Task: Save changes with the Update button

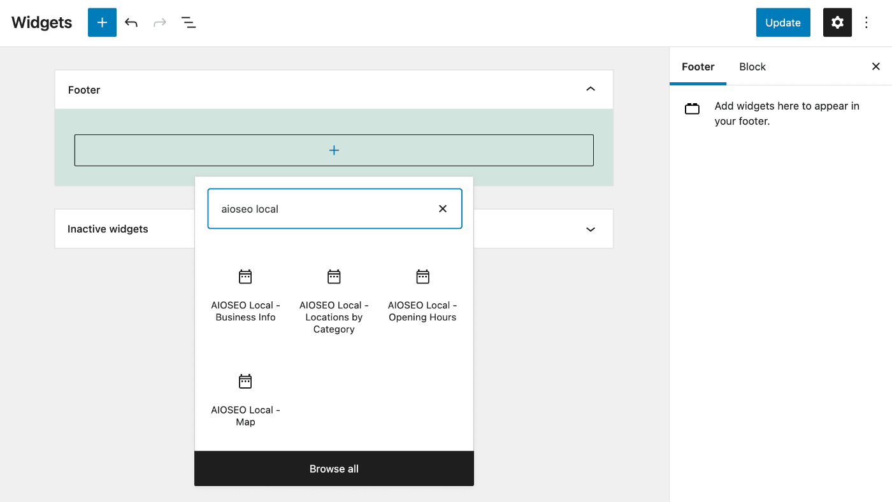Action: click(783, 22)
